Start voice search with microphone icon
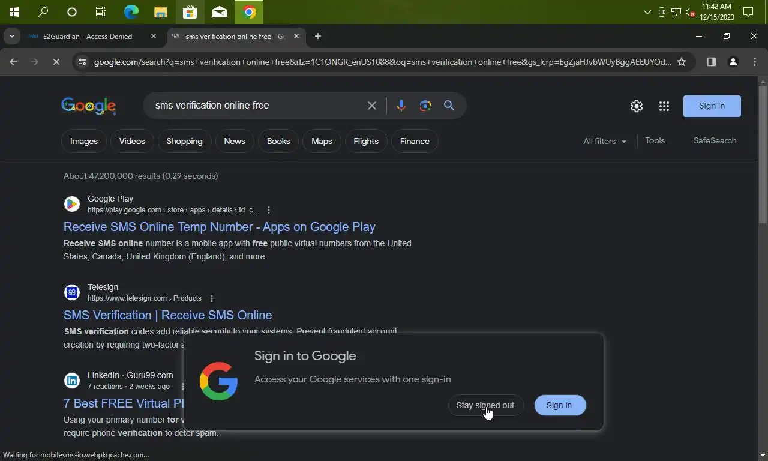 pos(401,106)
